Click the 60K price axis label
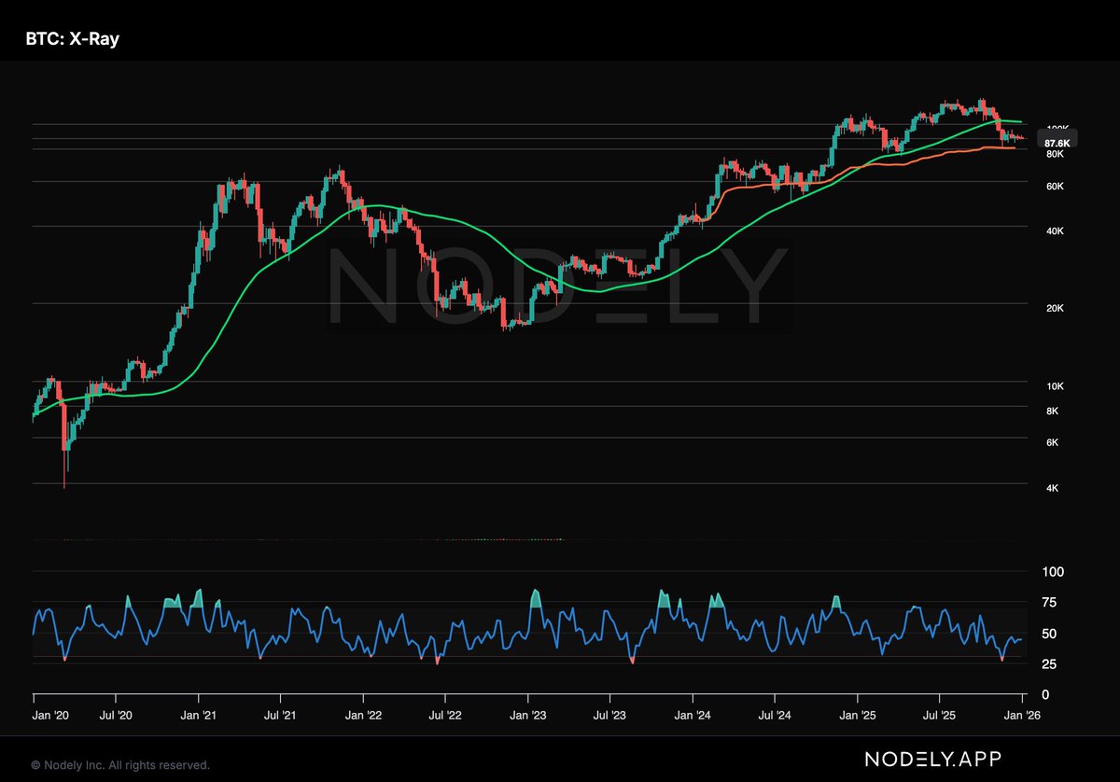 (x=1055, y=187)
